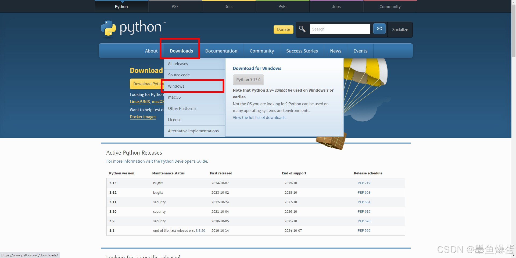Image resolution: width=516 pixels, height=258 pixels.
Task: Open the Jobs tab
Action: [336, 6]
